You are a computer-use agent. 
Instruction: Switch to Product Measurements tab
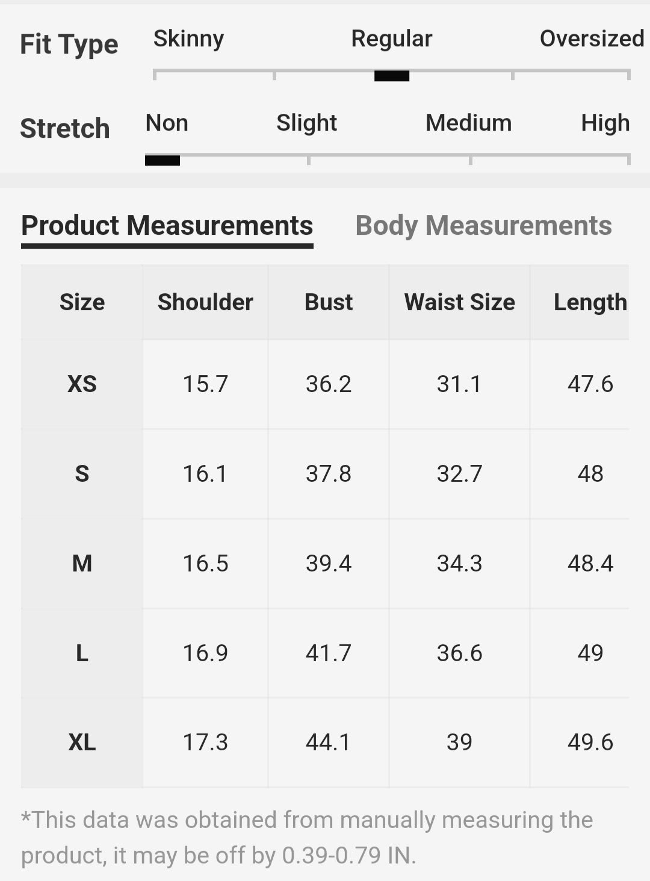(167, 226)
